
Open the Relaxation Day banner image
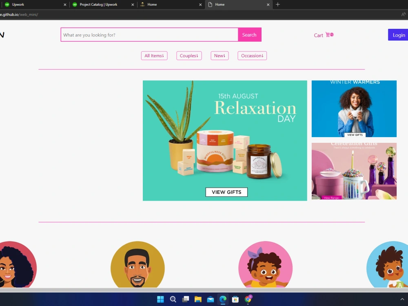tap(225, 140)
